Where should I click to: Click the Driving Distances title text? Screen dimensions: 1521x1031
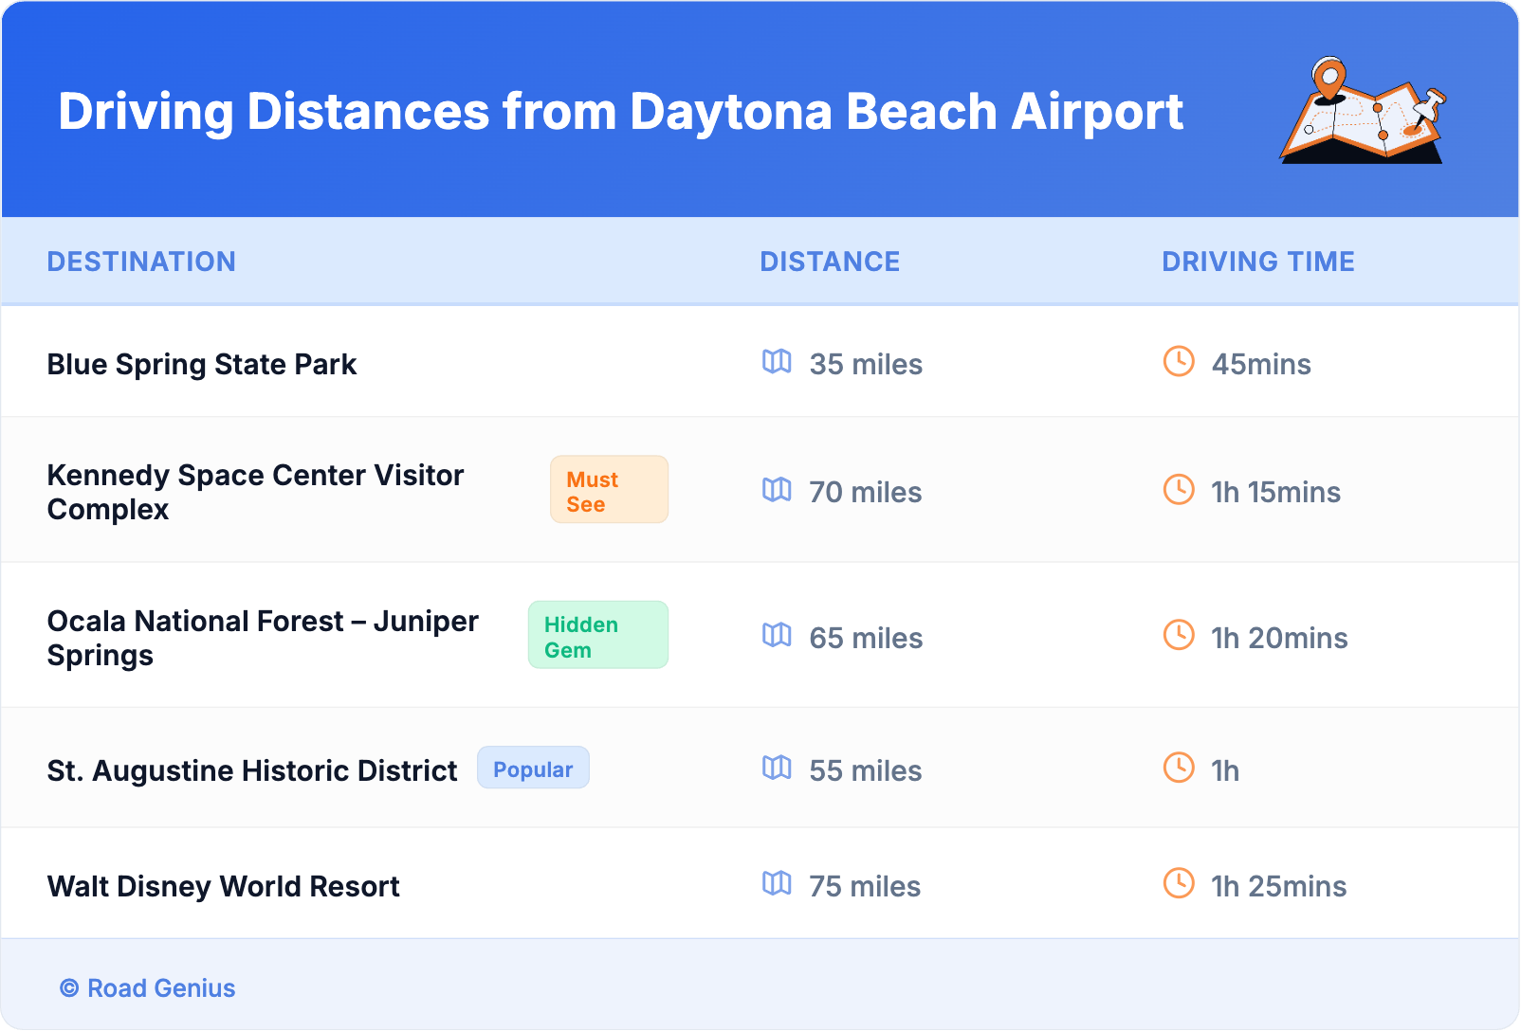click(621, 112)
